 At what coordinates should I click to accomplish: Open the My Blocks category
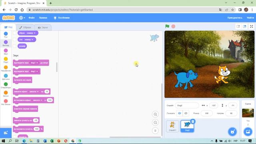(x=6, y=102)
